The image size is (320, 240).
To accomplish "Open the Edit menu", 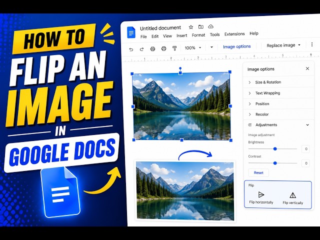I will click(x=155, y=36).
